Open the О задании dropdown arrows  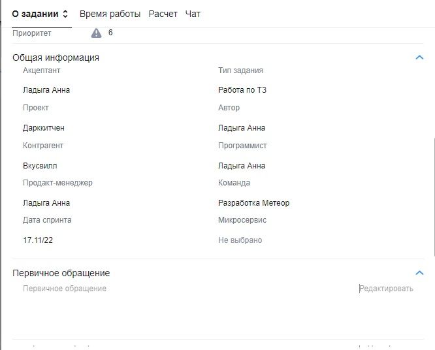click(65, 14)
